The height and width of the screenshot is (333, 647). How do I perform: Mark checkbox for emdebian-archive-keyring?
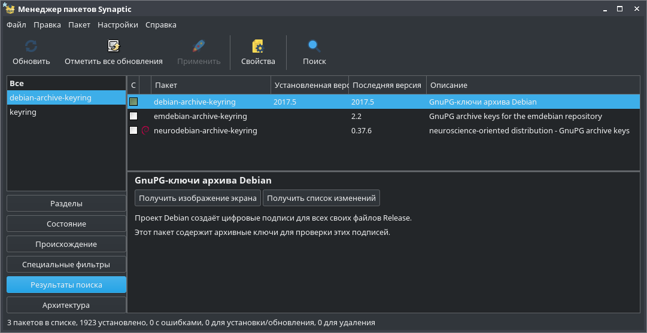133,116
